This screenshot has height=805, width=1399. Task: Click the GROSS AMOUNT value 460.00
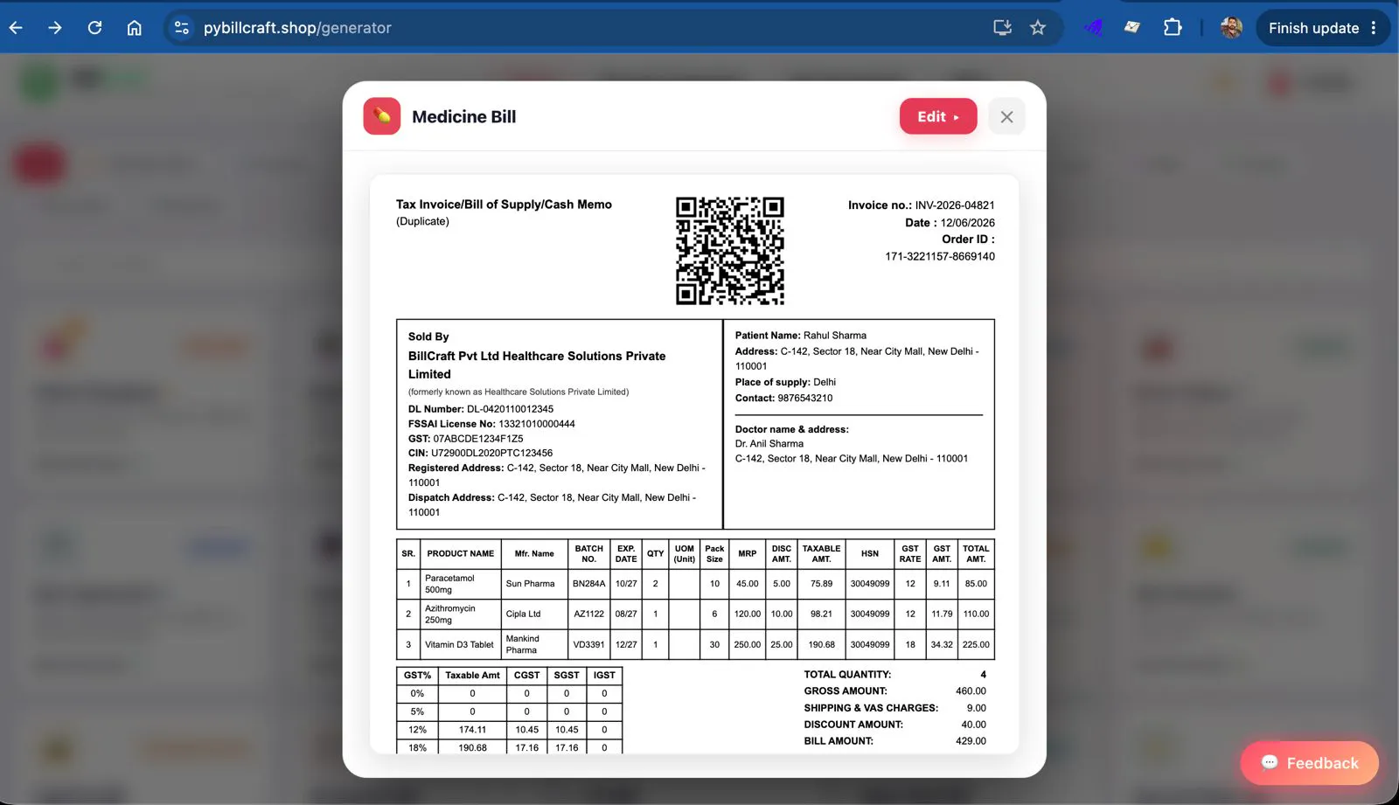[x=971, y=691]
